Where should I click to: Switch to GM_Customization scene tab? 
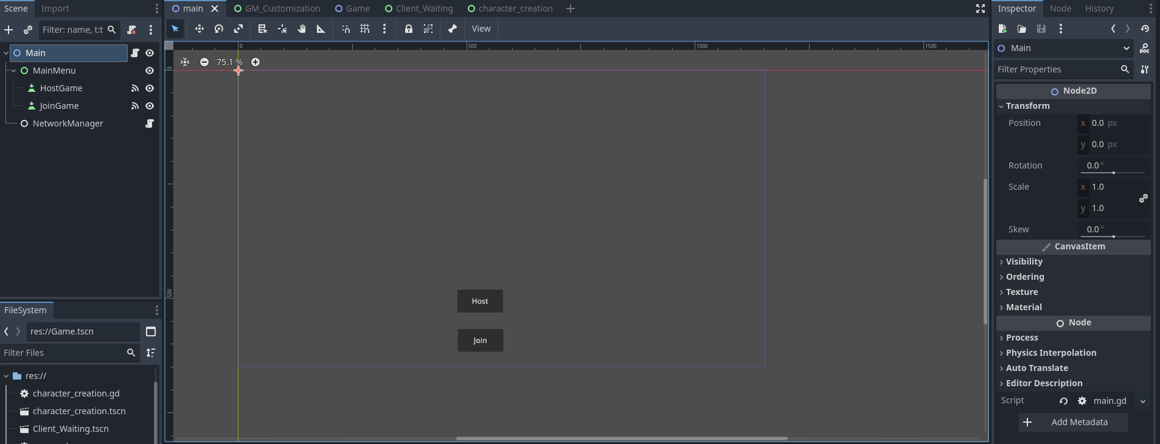point(277,9)
